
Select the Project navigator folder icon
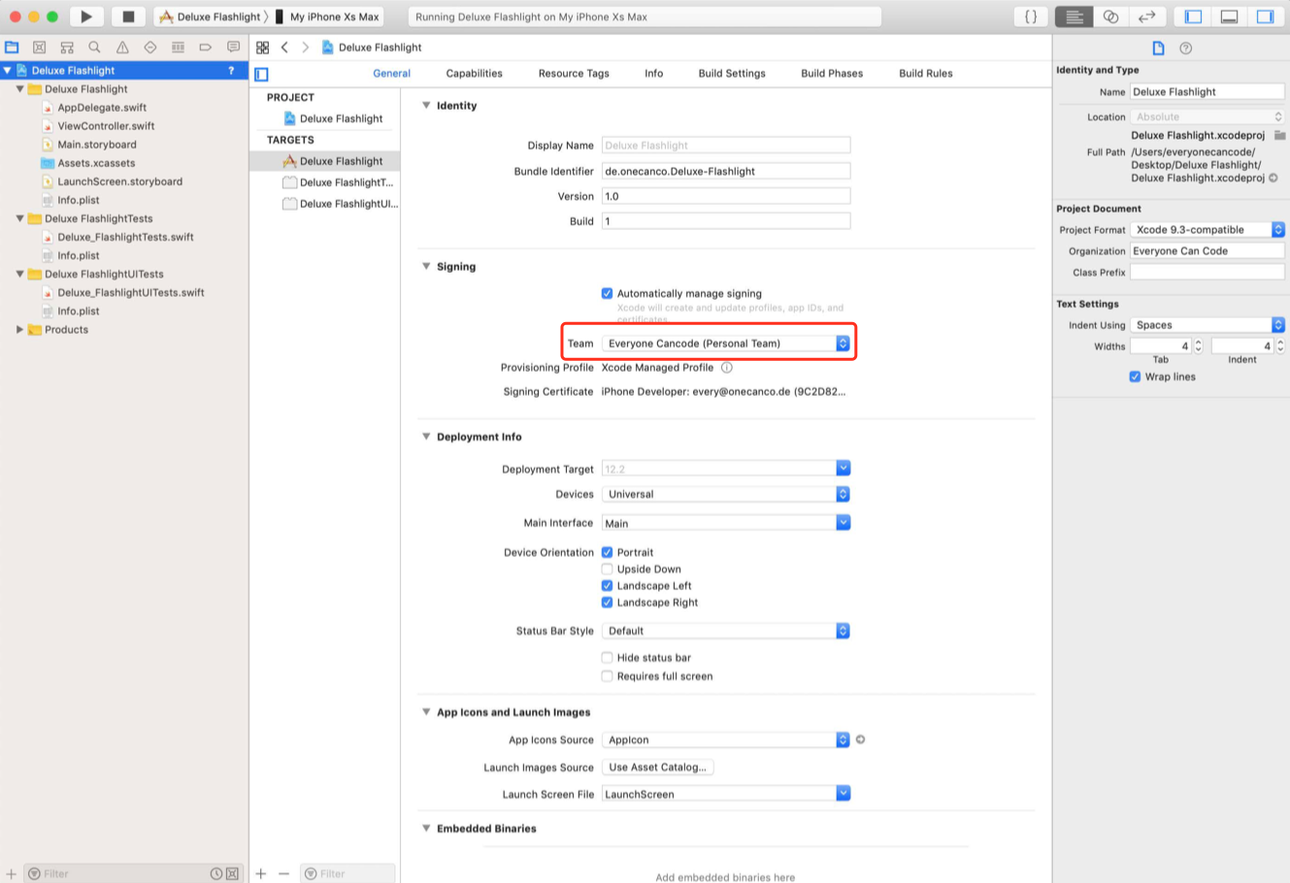tap(12, 47)
